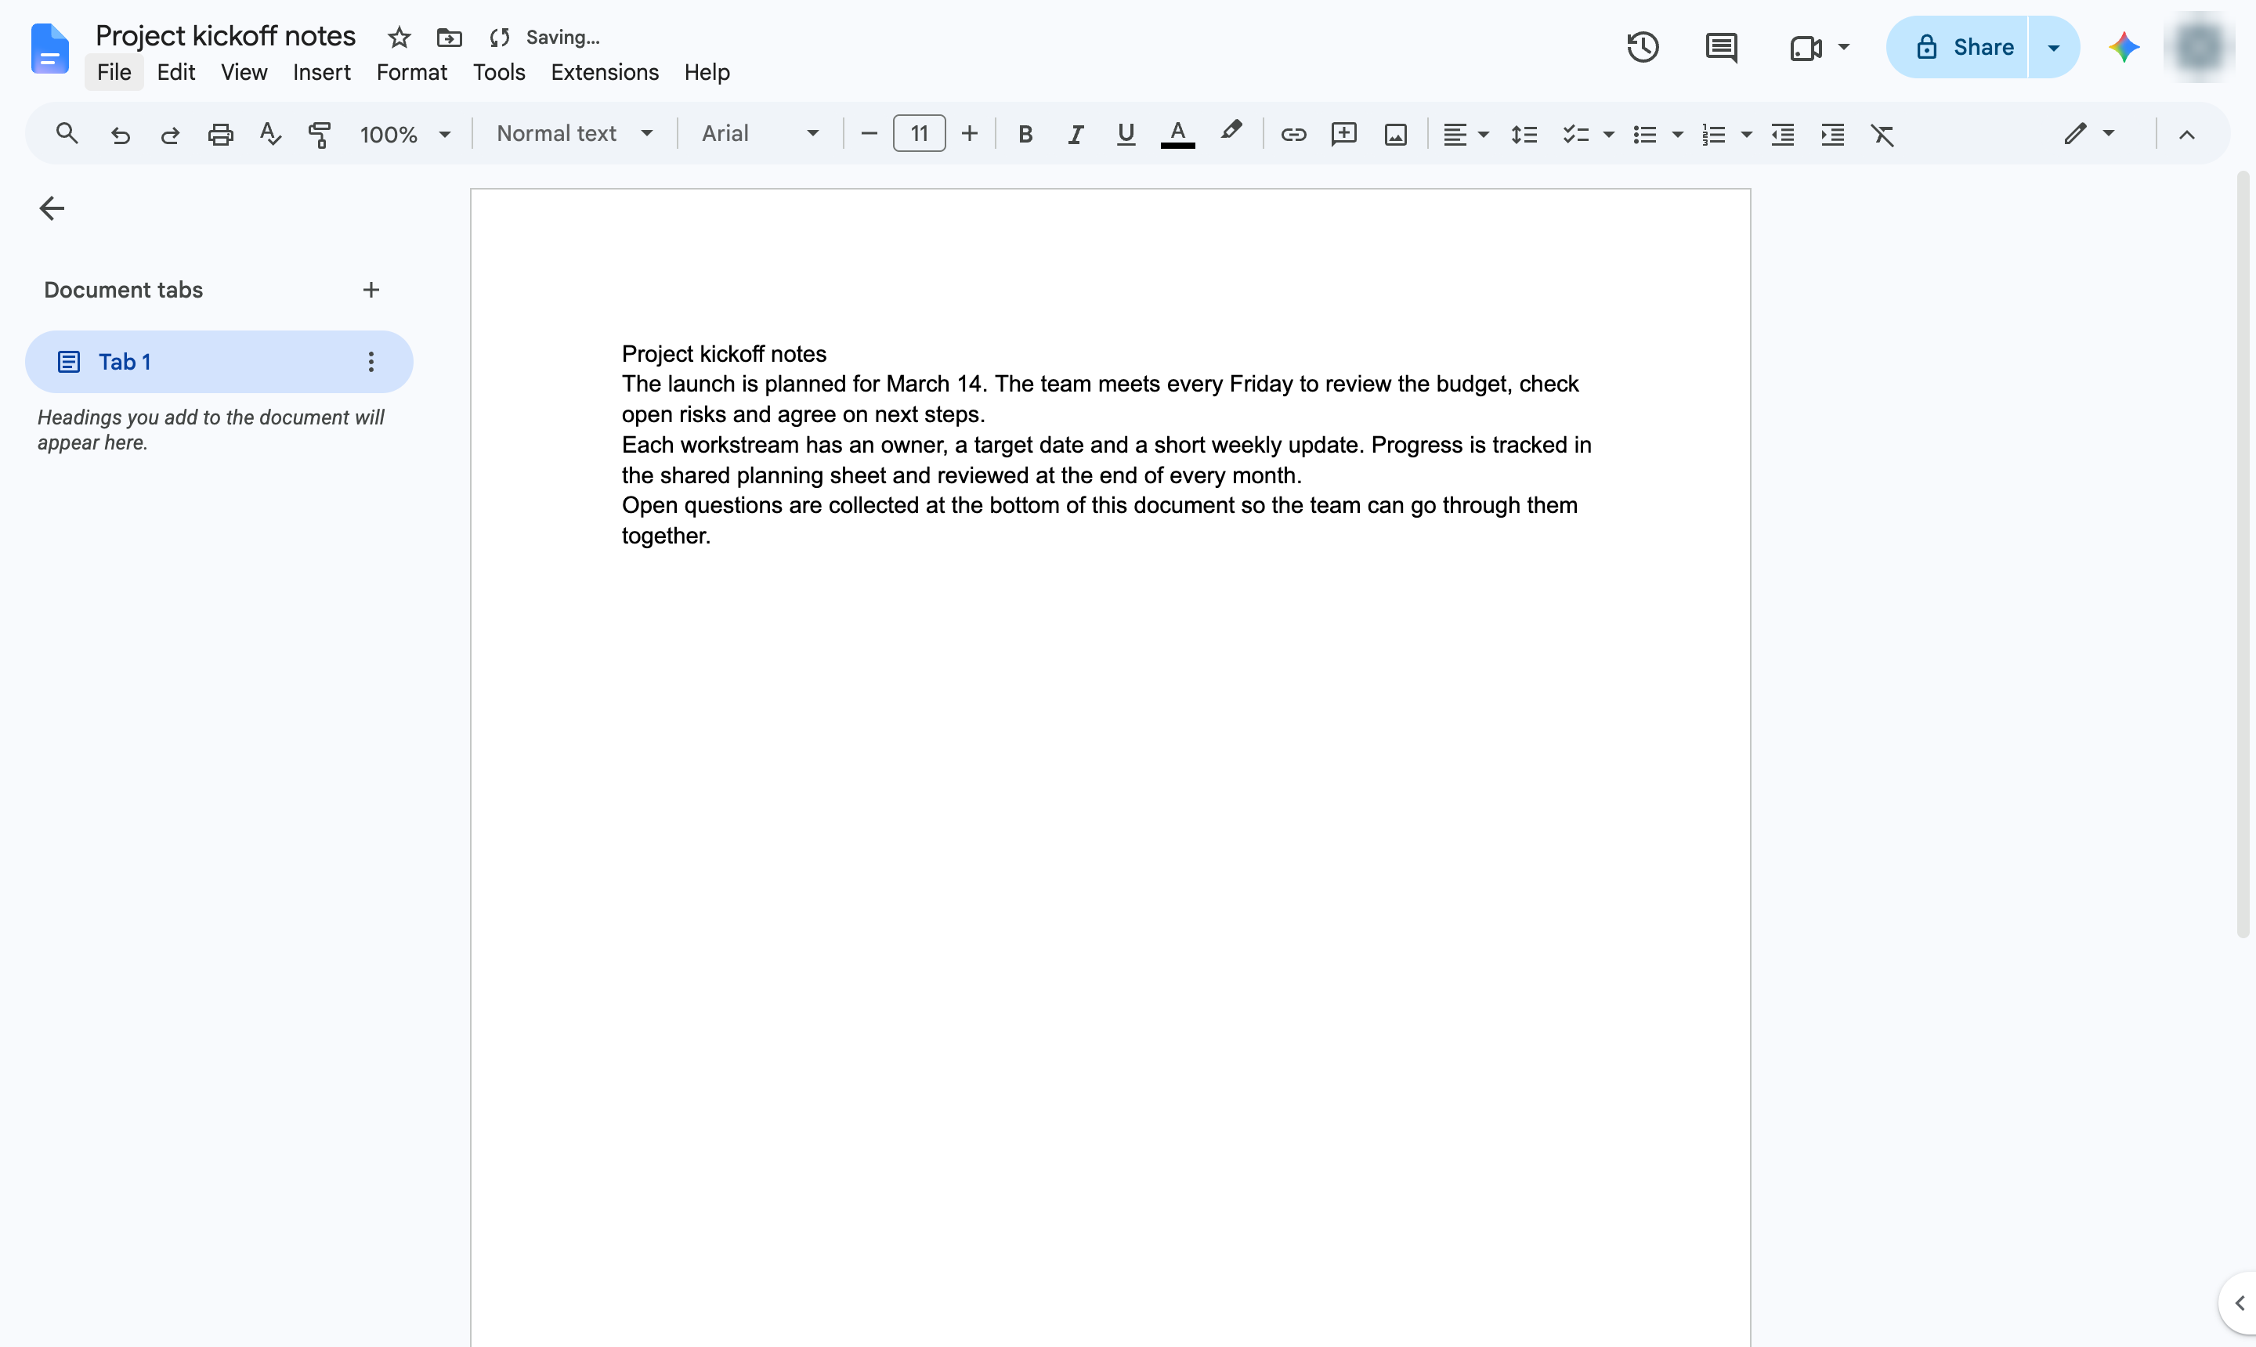Print the document
The height and width of the screenshot is (1347, 2256).
tap(221, 135)
